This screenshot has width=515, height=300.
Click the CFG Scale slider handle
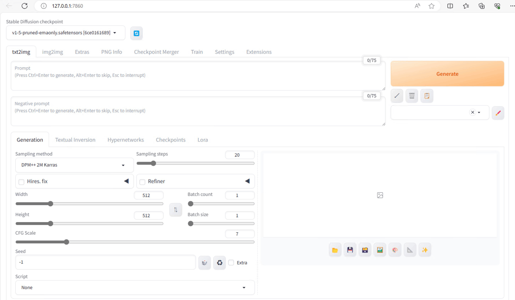coord(67,242)
